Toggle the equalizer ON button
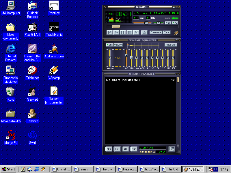Screen dimensions: 231x173 (109, 45)
